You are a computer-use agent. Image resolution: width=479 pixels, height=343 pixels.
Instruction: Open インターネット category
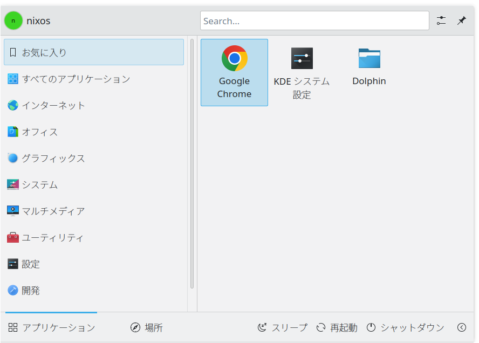click(94, 105)
